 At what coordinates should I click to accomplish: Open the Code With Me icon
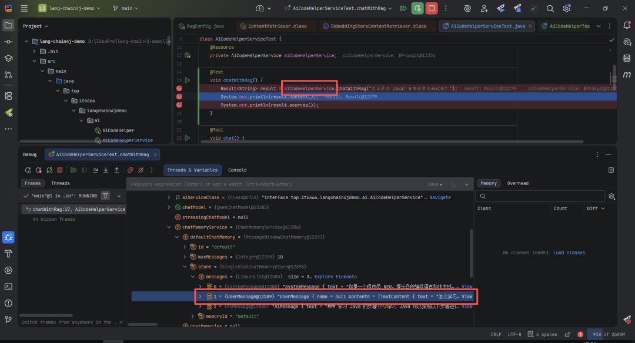coord(484,8)
